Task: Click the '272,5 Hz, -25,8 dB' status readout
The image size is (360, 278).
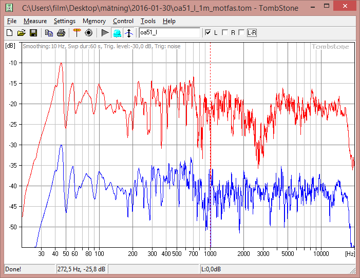Action: pyautogui.click(x=81, y=269)
